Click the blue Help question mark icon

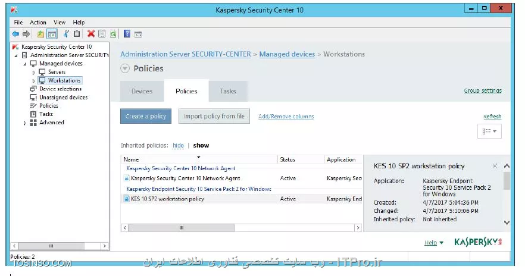127,33
